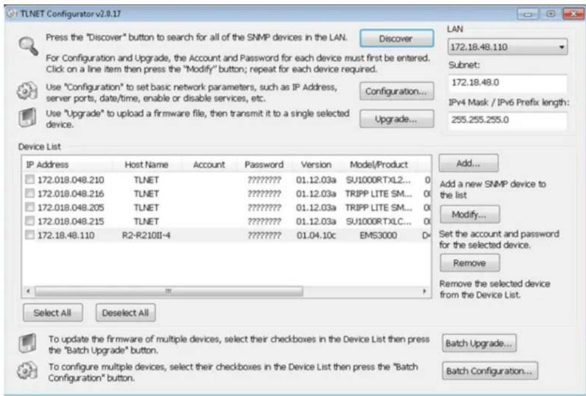Click the Subnet field showing 172.18.48.0
This screenshot has height=396, width=586.
point(507,83)
